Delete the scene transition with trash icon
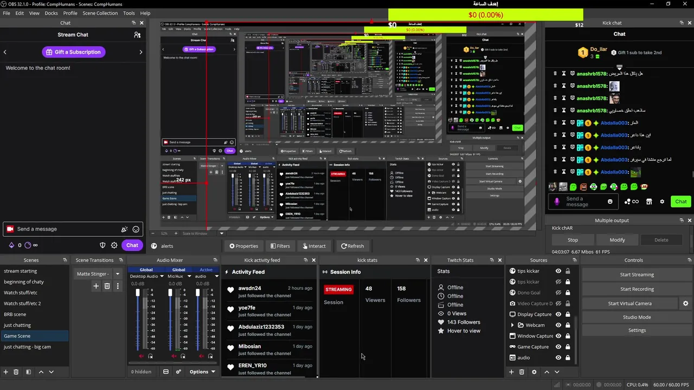Viewport: 694px width, 390px height. (107, 286)
